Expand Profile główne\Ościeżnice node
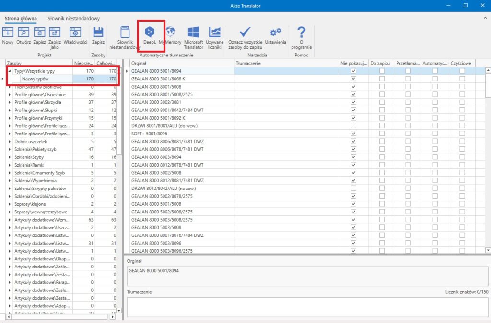Screen dimensions: 491x323 10,94
